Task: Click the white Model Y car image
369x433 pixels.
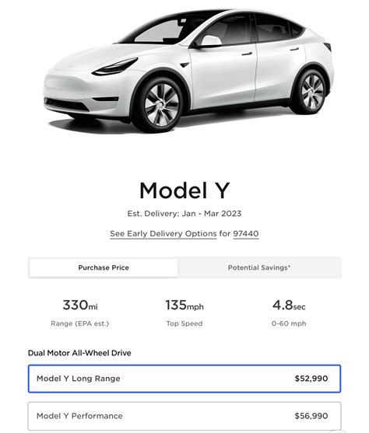Action: tap(188, 72)
